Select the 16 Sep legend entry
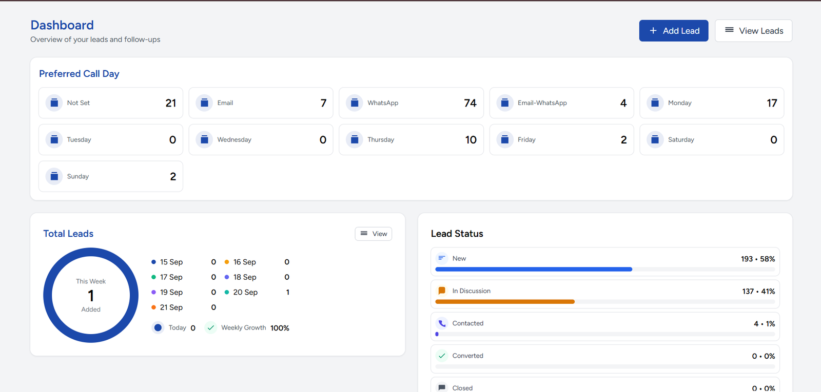This screenshot has height=392, width=821. 257,262
